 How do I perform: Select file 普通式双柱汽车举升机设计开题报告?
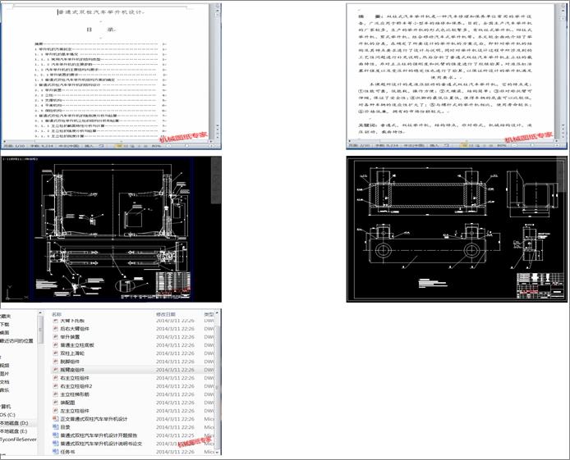tap(99, 435)
